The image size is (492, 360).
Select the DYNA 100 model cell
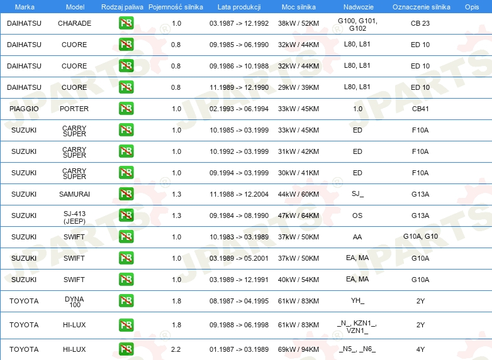click(x=74, y=302)
